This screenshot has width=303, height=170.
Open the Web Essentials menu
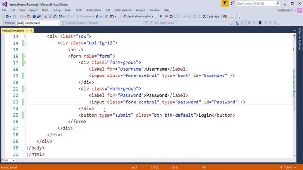(x=123, y=10)
